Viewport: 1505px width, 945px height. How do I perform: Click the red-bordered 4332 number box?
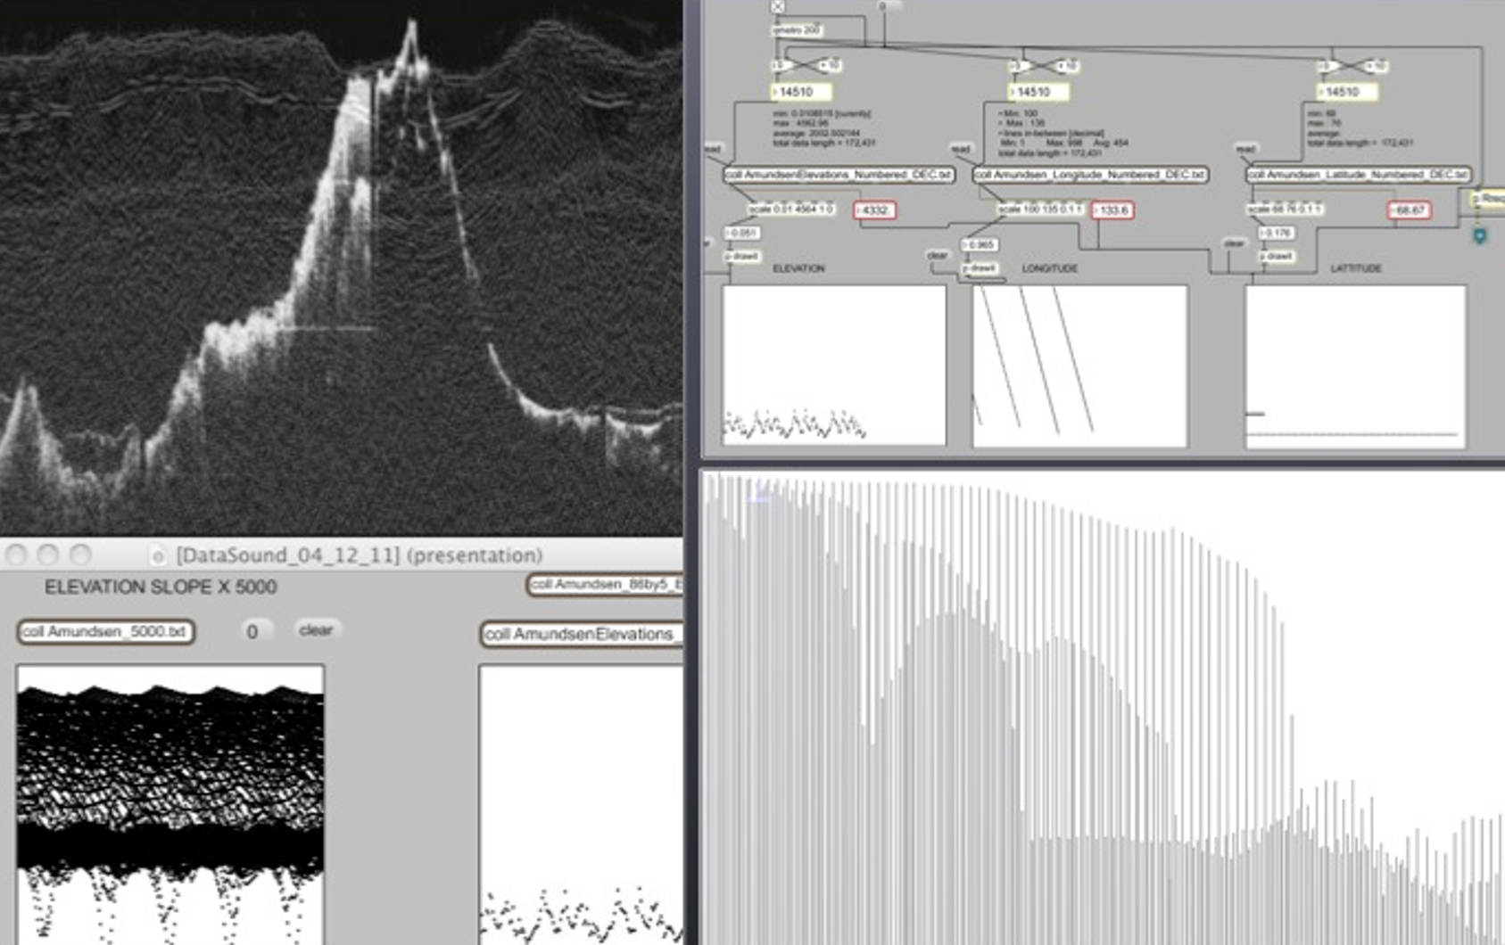point(874,210)
